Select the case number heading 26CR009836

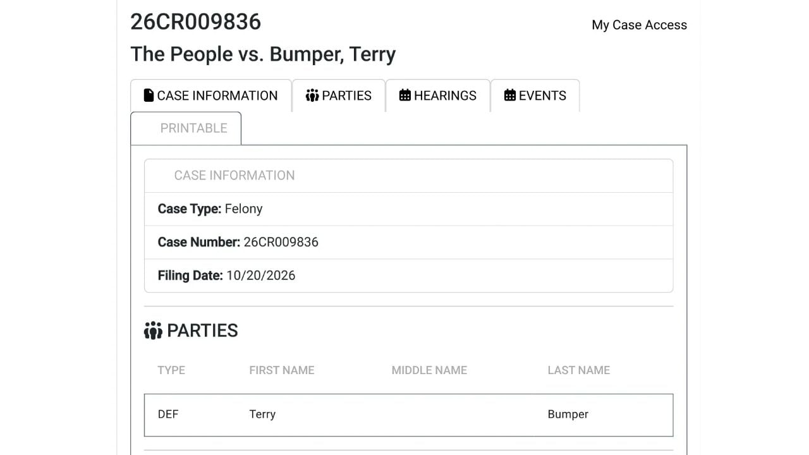pos(196,21)
